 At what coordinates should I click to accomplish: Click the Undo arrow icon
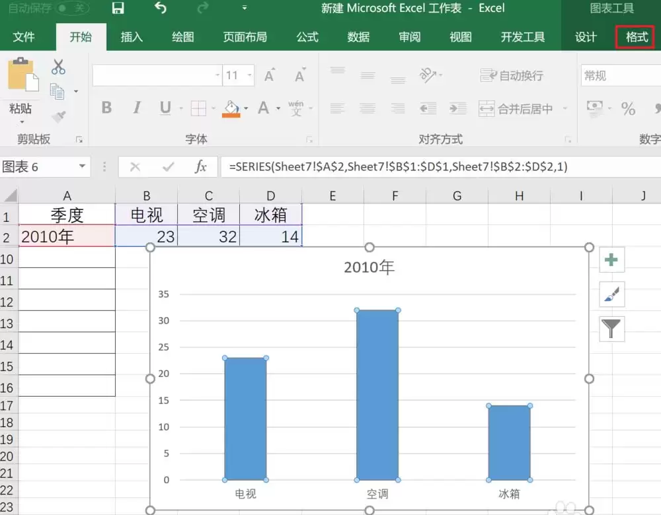[160, 7]
